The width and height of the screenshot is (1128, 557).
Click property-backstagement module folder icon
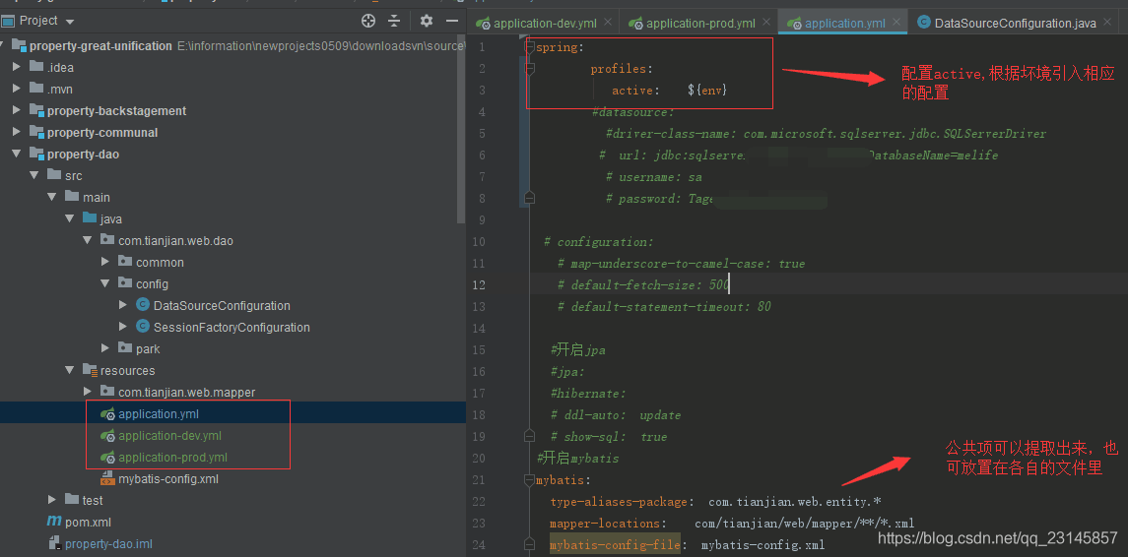36,110
